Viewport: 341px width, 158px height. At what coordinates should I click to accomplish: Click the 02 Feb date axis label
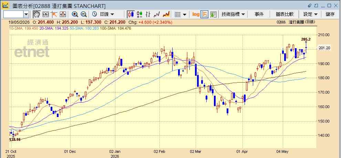(159, 151)
